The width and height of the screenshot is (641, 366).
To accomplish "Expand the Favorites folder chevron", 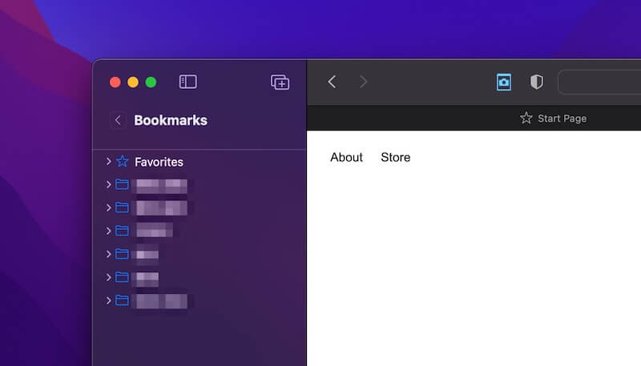I will (108, 161).
